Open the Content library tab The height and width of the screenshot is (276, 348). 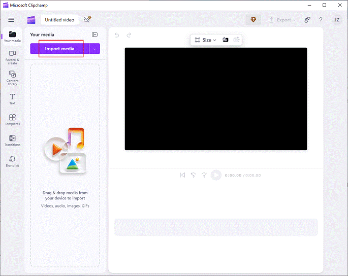[x=12, y=78]
